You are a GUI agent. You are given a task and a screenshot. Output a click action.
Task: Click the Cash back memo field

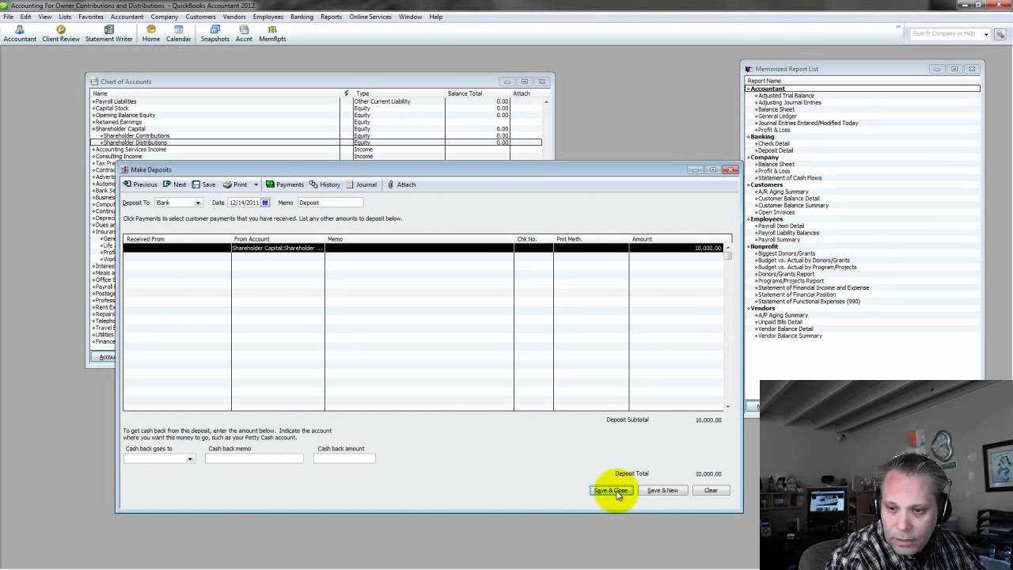(254, 458)
